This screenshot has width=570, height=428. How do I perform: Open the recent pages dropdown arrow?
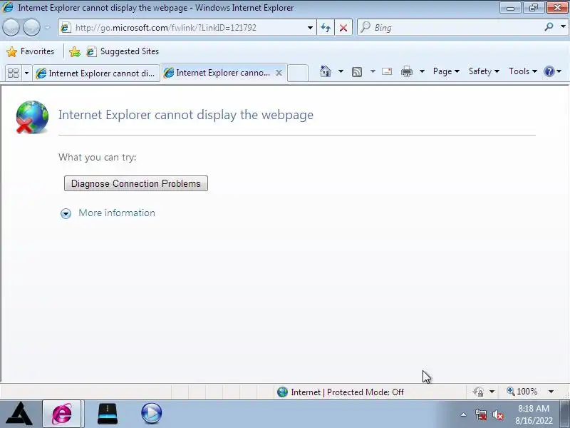pos(48,27)
